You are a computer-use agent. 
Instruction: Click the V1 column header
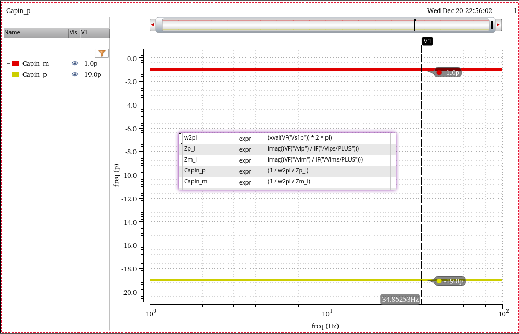coord(95,33)
